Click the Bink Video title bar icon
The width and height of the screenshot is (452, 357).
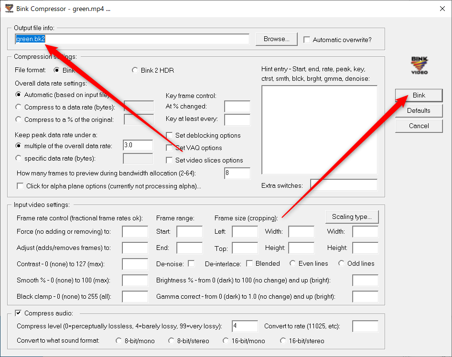[9, 8]
